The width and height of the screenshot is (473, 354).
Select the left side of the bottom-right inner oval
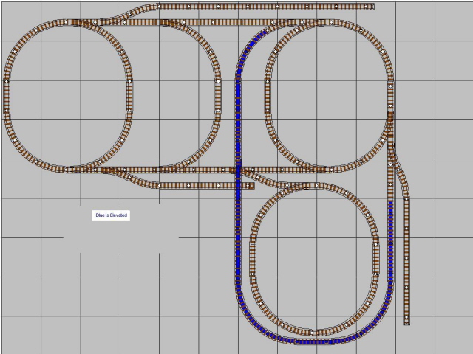253,251
